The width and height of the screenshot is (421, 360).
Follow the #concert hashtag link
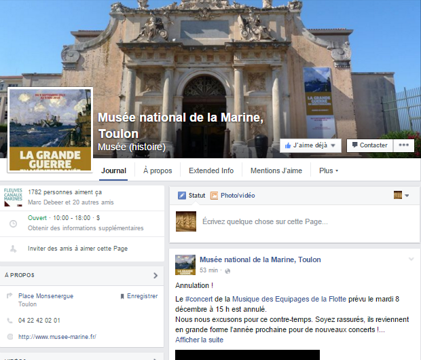pos(199,299)
